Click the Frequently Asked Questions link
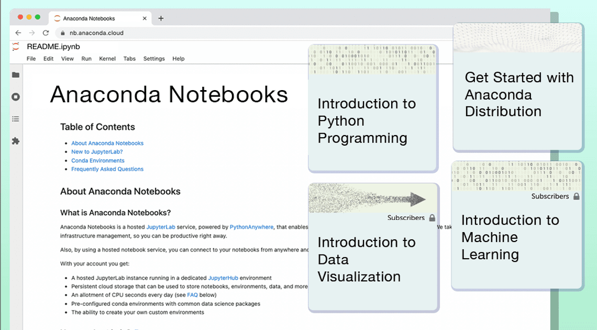This screenshot has width=597, height=330. click(x=107, y=169)
